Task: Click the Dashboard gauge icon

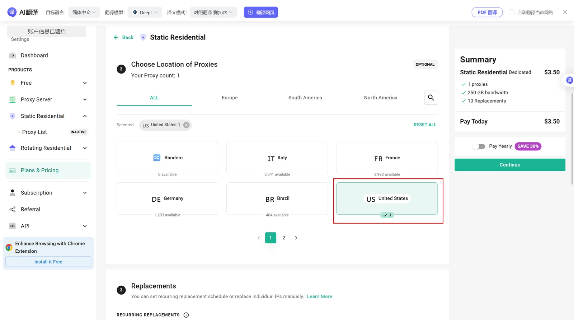Action: 13,55
